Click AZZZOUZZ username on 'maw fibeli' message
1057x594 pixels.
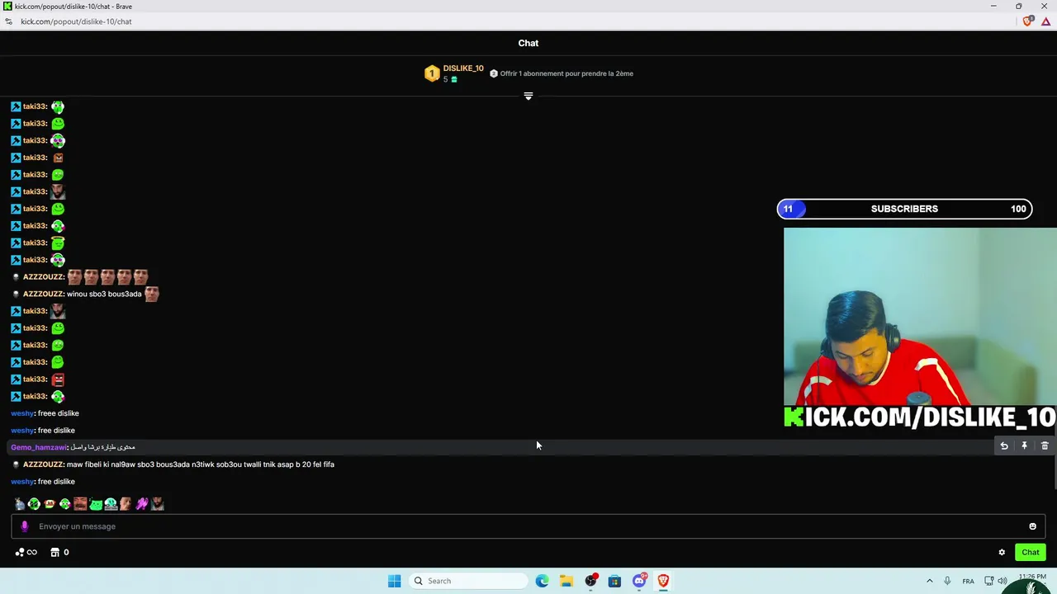(x=43, y=464)
